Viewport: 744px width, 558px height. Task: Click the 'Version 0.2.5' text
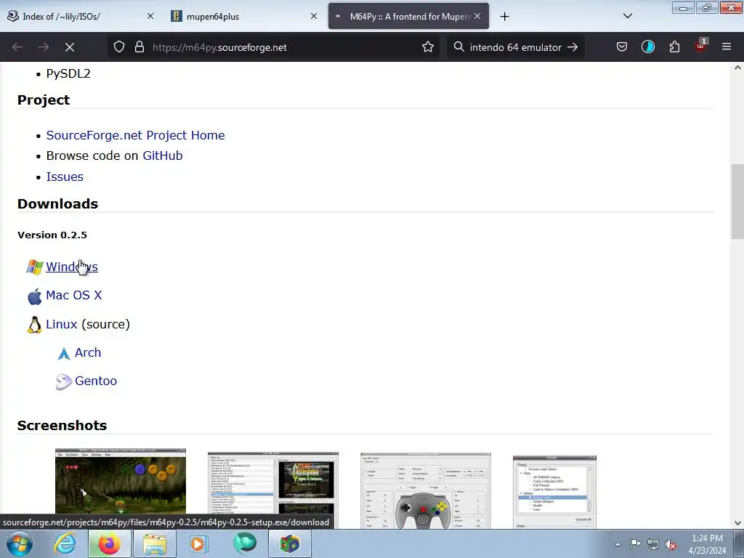click(x=52, y=235)
